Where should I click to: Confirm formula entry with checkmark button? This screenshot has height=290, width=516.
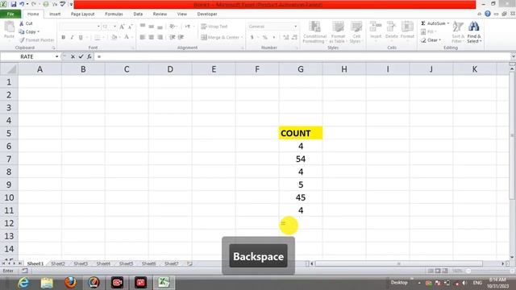81,56
